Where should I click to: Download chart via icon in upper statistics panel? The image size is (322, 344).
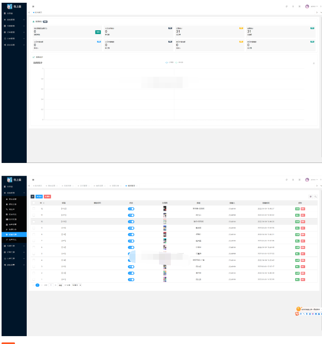pyautogui.click(x=314, y=63)
